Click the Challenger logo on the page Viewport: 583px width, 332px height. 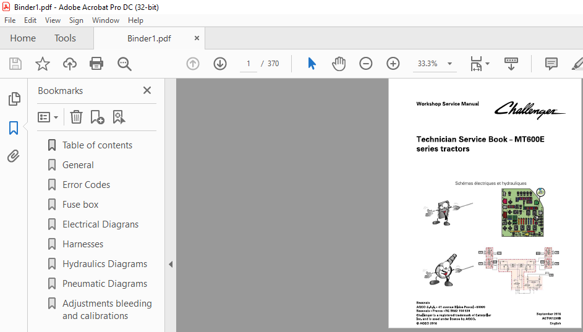[x=529, y=109]
